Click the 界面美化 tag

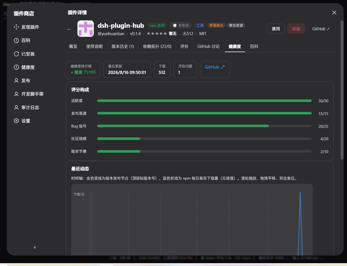click(x=216, y=25)
